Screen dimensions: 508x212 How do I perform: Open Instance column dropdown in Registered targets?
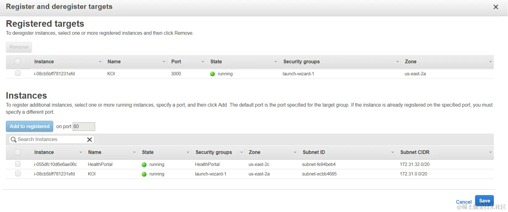click(100, 62)
